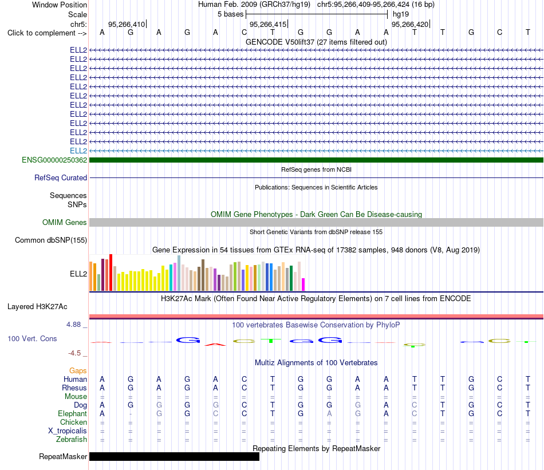Open the OMIM Gene Phenotypes track title
Image resolution: width=544 pixels, height=470 pixels.
coord(316,214)
